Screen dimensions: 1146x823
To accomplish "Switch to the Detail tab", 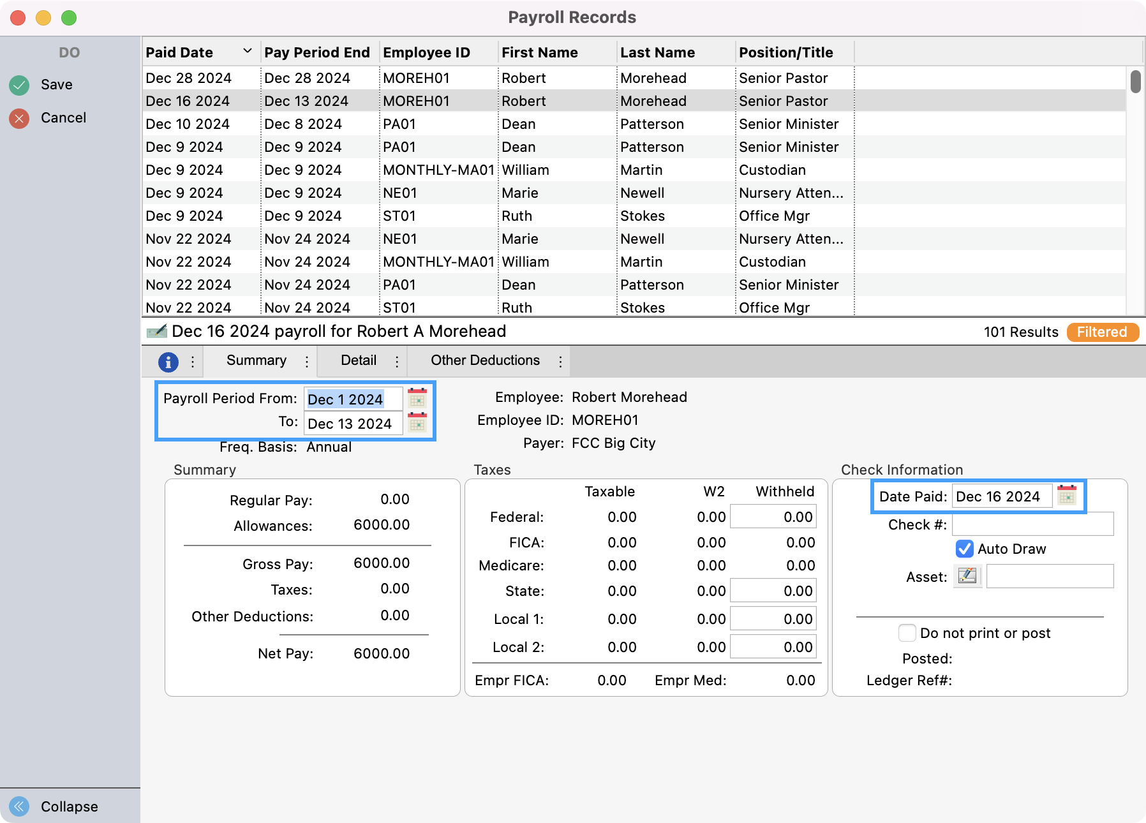I will (x=359, y=360).
